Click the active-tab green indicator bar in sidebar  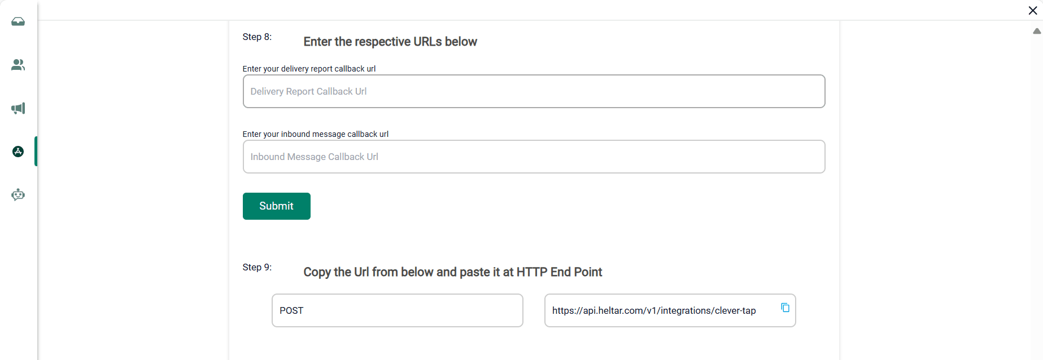click(x=36, y=152)
